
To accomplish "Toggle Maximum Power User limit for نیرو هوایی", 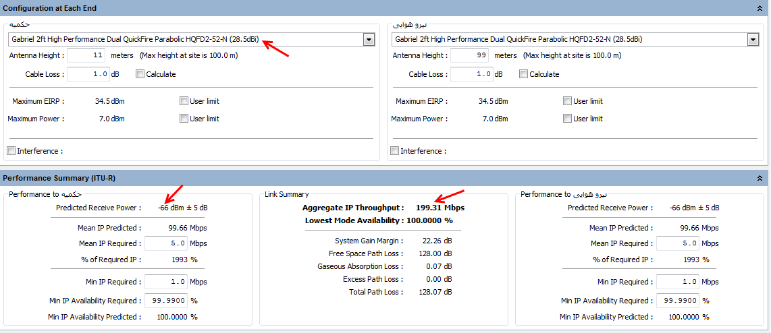I will click(x=567, y=119).
